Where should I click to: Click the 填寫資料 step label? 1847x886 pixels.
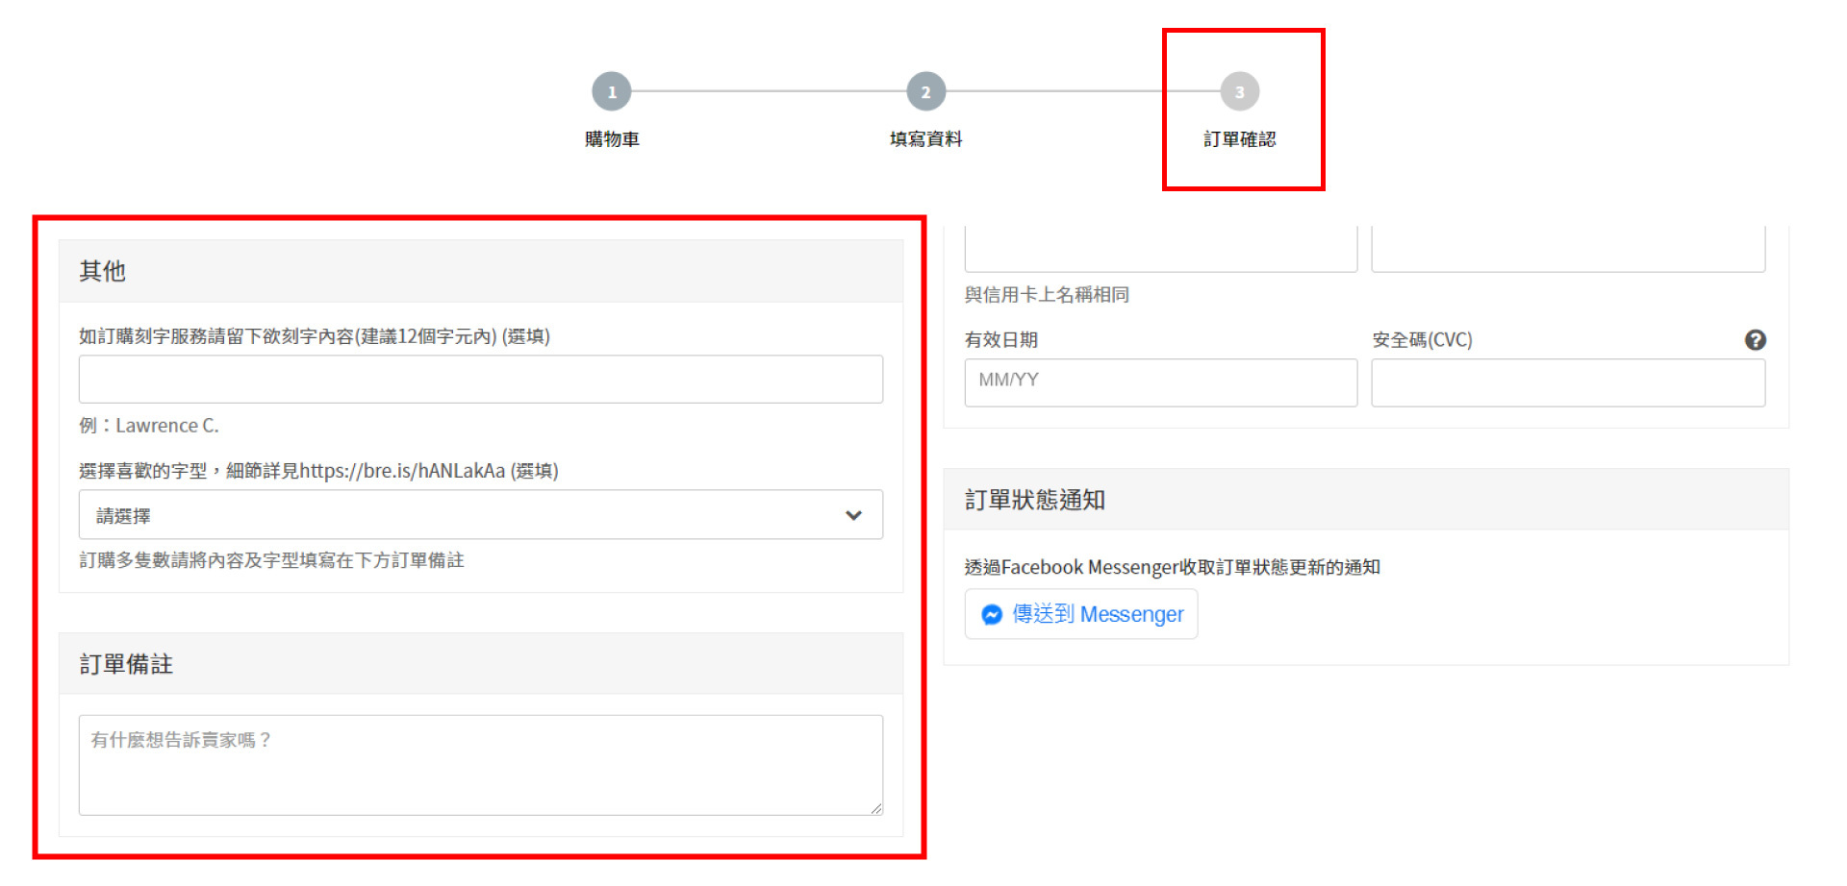pos(925,139)
